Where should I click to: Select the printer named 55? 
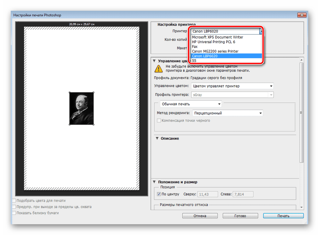click(x=194, y=61)
